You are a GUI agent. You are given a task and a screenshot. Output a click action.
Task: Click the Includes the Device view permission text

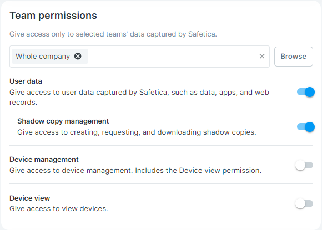[x=198, y=171]
